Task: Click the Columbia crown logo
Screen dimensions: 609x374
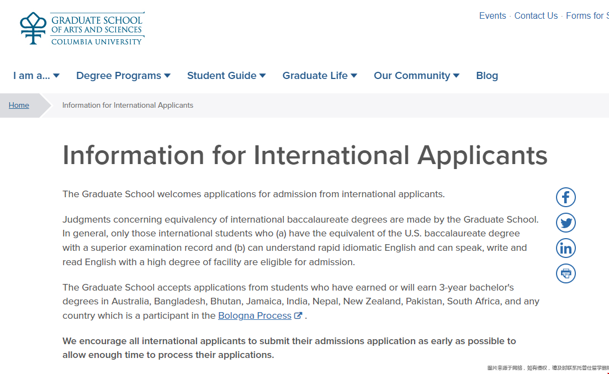Action: pyautogui.click(x=33, y=28)
